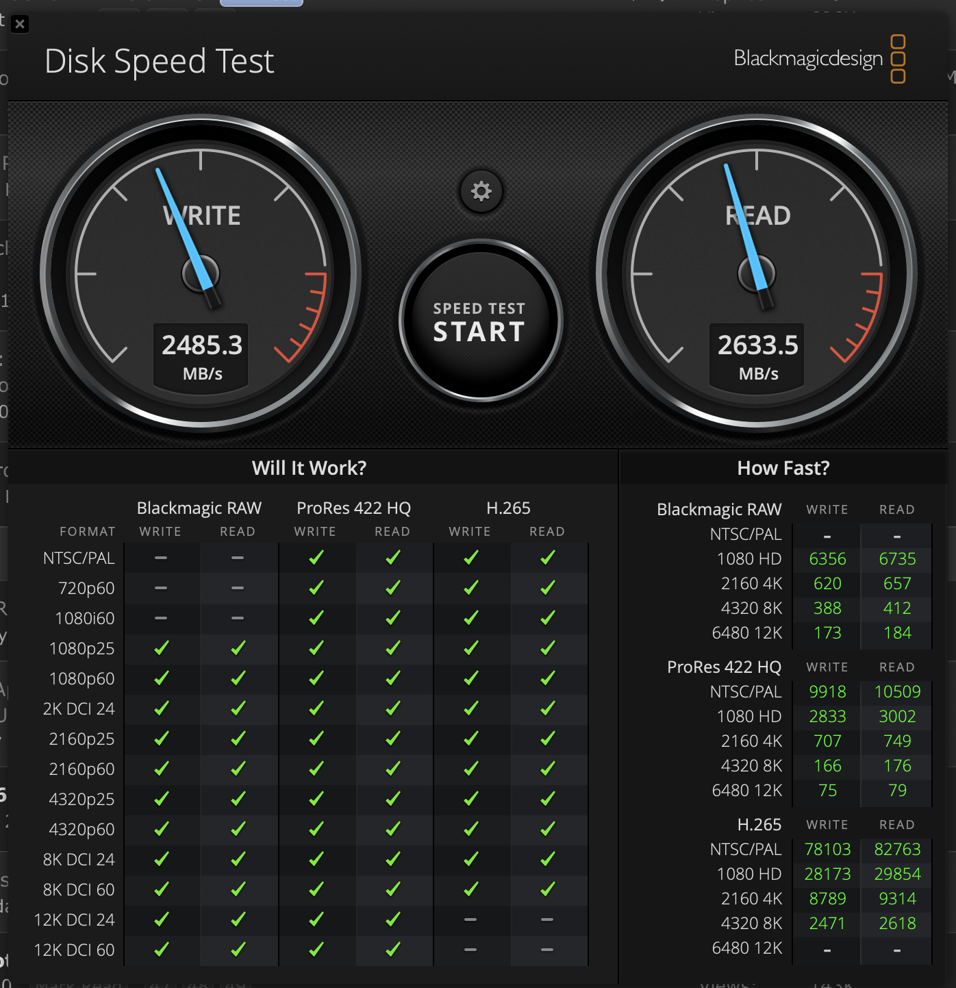Click Blackmagic RAW 6480 12K write value 173
Screen dimensions: 956x988
pyautogui.click(x=828, y=633)
